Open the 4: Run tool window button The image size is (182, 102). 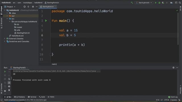(8, 97)
